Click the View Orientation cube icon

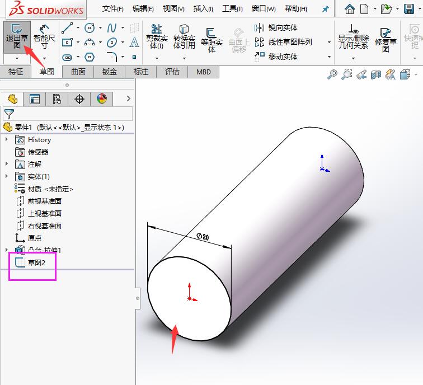[405, 74]
